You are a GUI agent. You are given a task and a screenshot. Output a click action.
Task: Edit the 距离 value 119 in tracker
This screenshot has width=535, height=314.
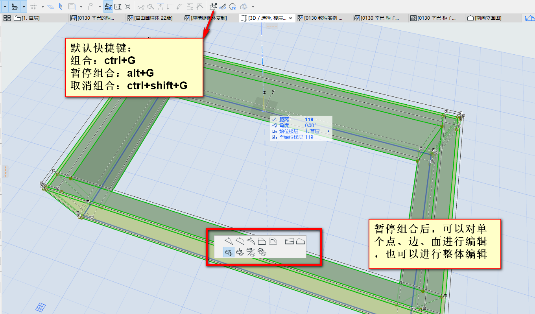[x=309, y=119]
